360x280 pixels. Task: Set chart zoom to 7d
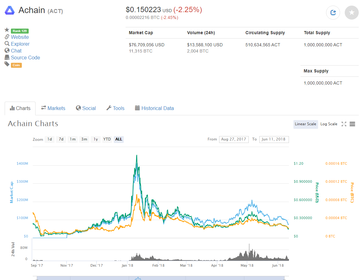coord(61,139)
